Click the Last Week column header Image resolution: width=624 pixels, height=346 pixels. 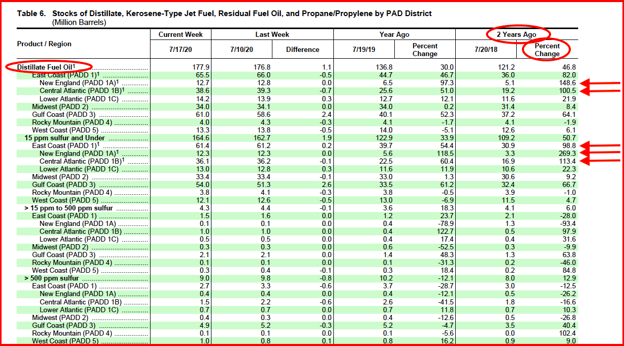271,34
